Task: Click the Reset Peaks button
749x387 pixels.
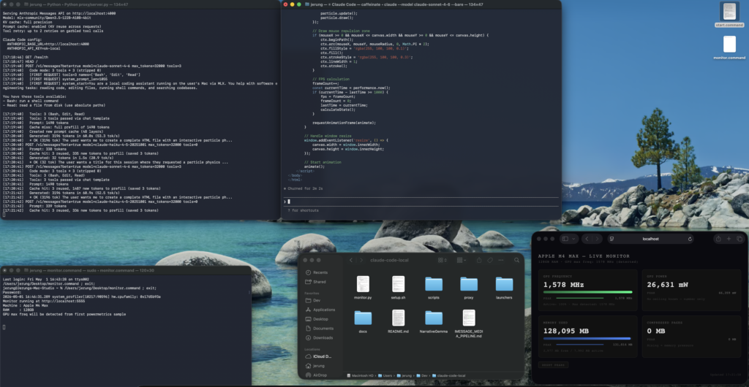Action: [553, 365]
